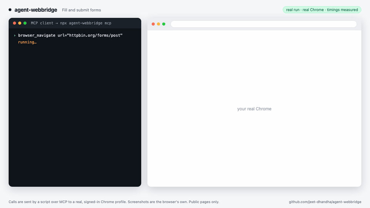
Task: Click the orange 'running…' status text
Action: coord(27,42)
